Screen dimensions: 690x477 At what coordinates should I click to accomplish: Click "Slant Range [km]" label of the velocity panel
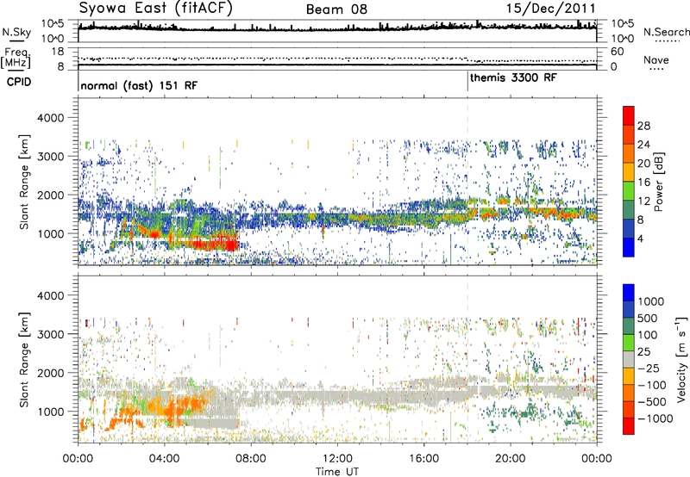[x=24, y=359]
